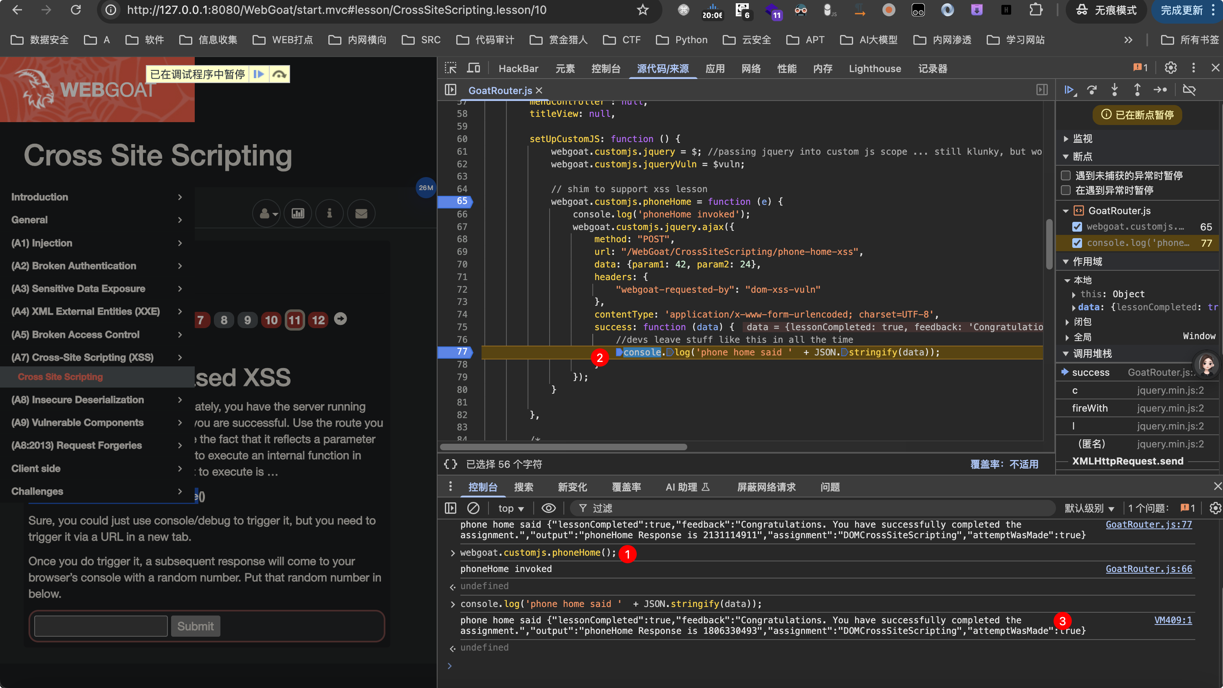1223x688 pixels.
Task: Toggle device toolbar emulation icon
Action: [473, 68]
